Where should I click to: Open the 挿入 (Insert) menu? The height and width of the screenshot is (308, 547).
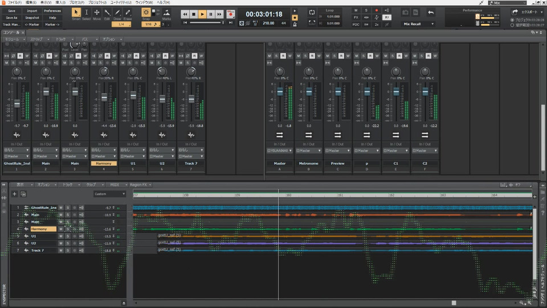pyautogui.click(x=60, y=2)
